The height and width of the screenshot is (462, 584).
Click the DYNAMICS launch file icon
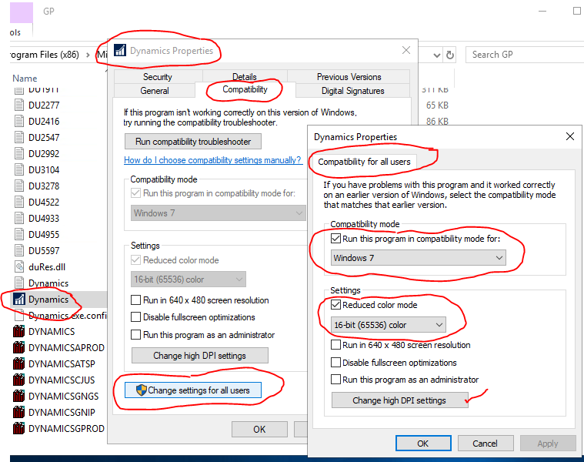(19, 331)
